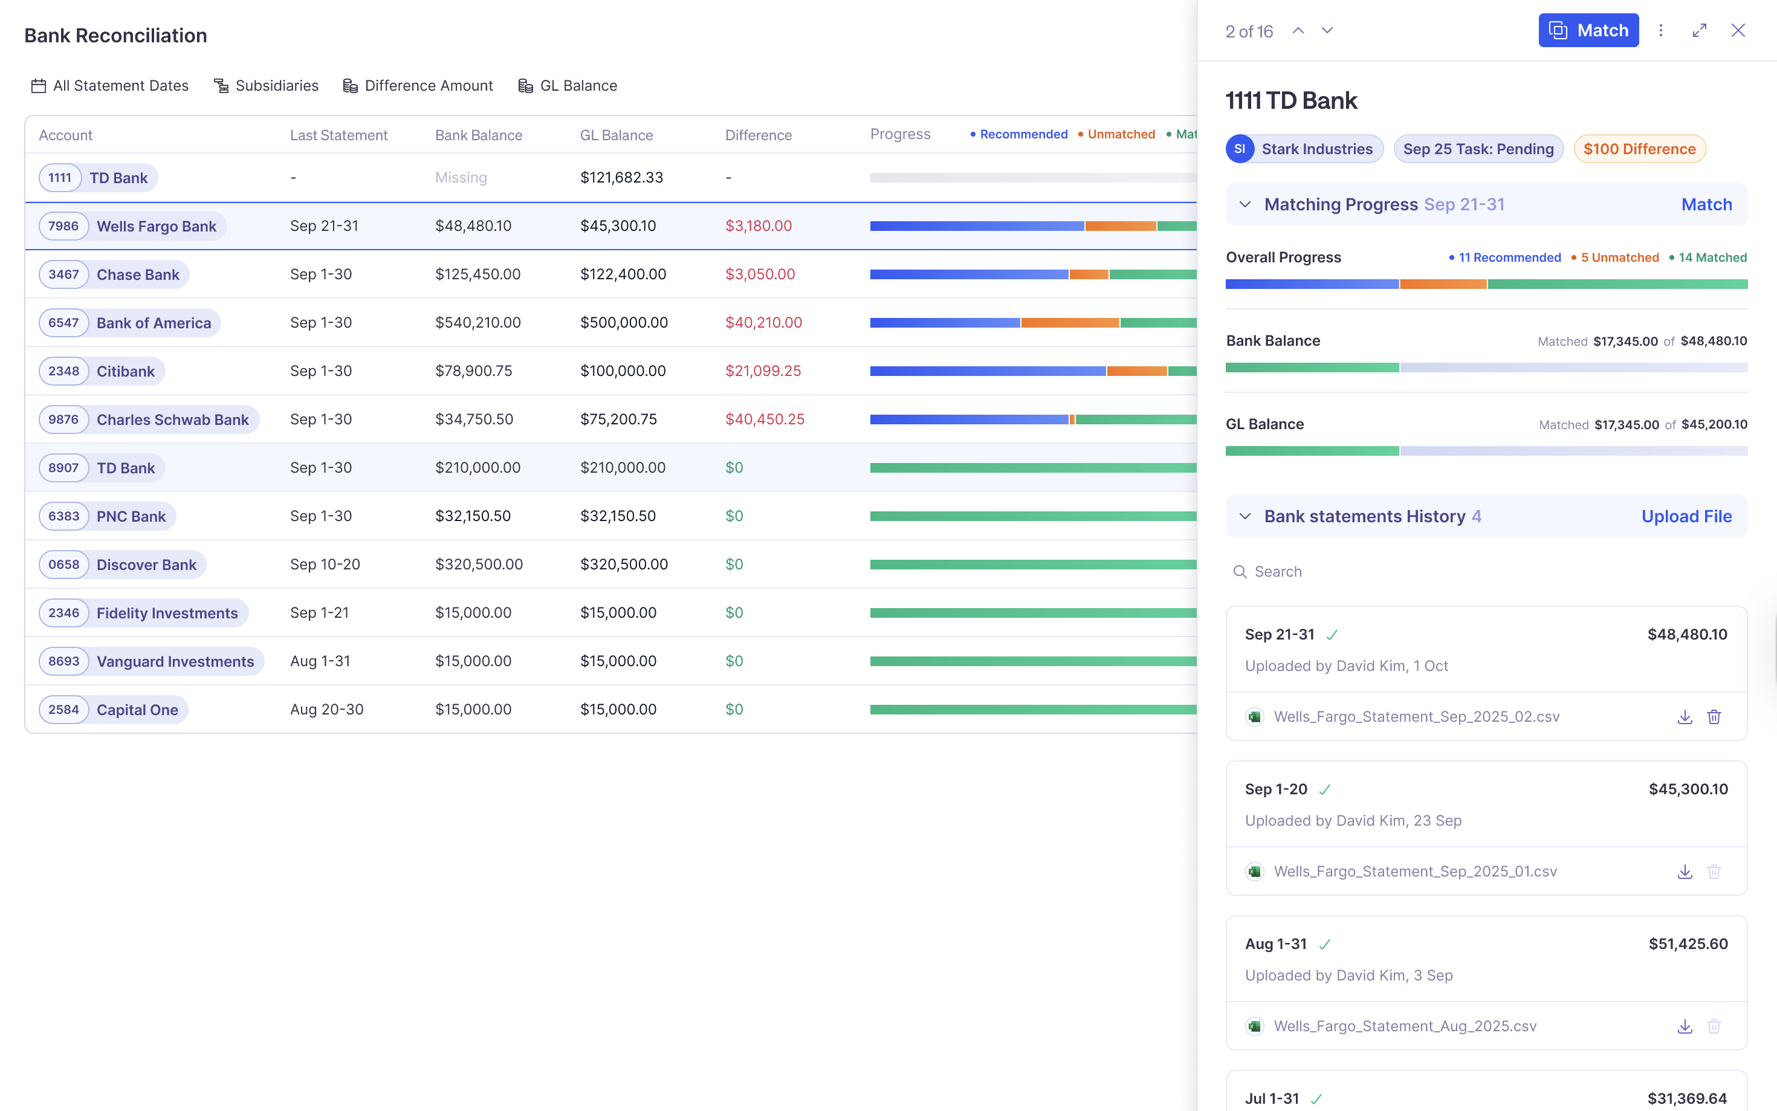Click the Wells Fargo progress bar in table
Viewport: 1777px width, 1111px height.
point(1029,225)
